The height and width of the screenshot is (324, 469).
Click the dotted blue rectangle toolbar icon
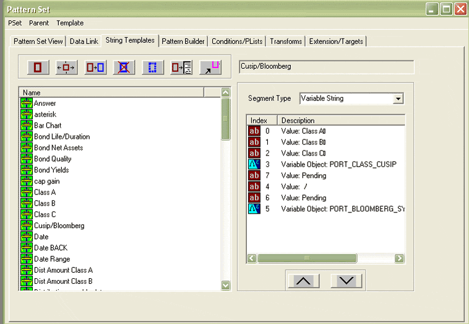pyautogui.click(x=153, y=67)
